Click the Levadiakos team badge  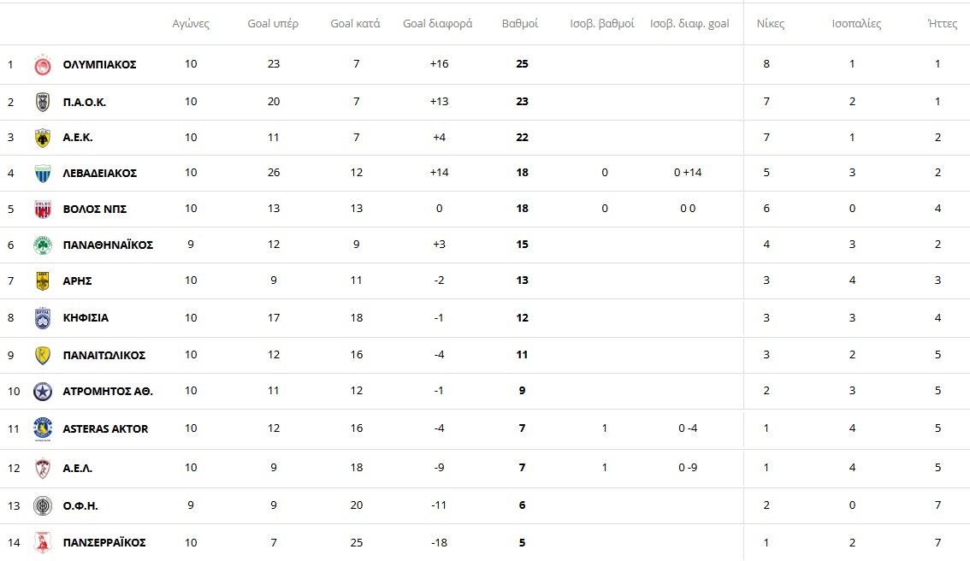[x=42, y=173]
